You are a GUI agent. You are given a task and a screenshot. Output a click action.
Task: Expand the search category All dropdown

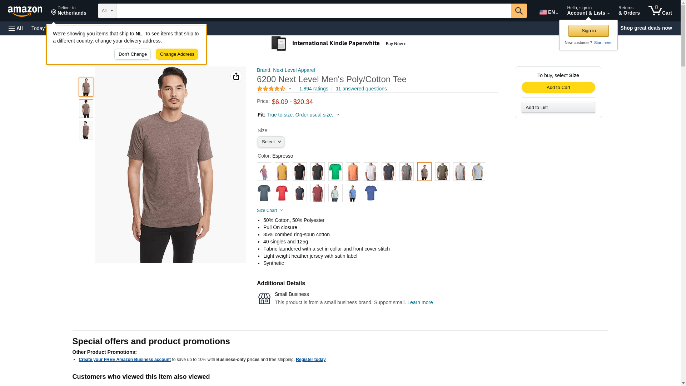(x=107, y=11)
